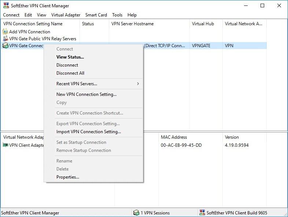The width and height of the screenshot is (288, 217).
Task: Select the VPN Client Adapter row label
Action: (26, 145)
